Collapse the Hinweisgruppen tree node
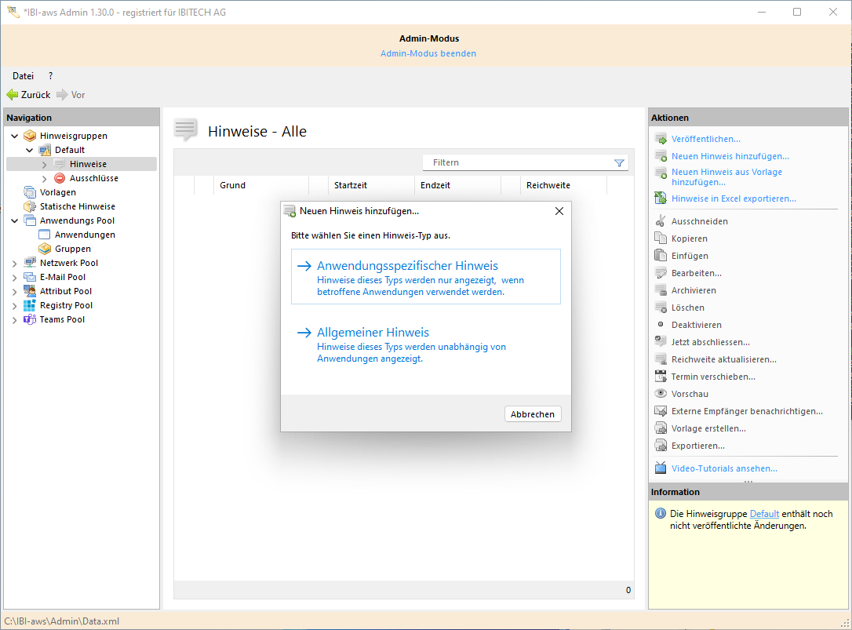This screenshot has width=852, height=630. pos(13,135)
